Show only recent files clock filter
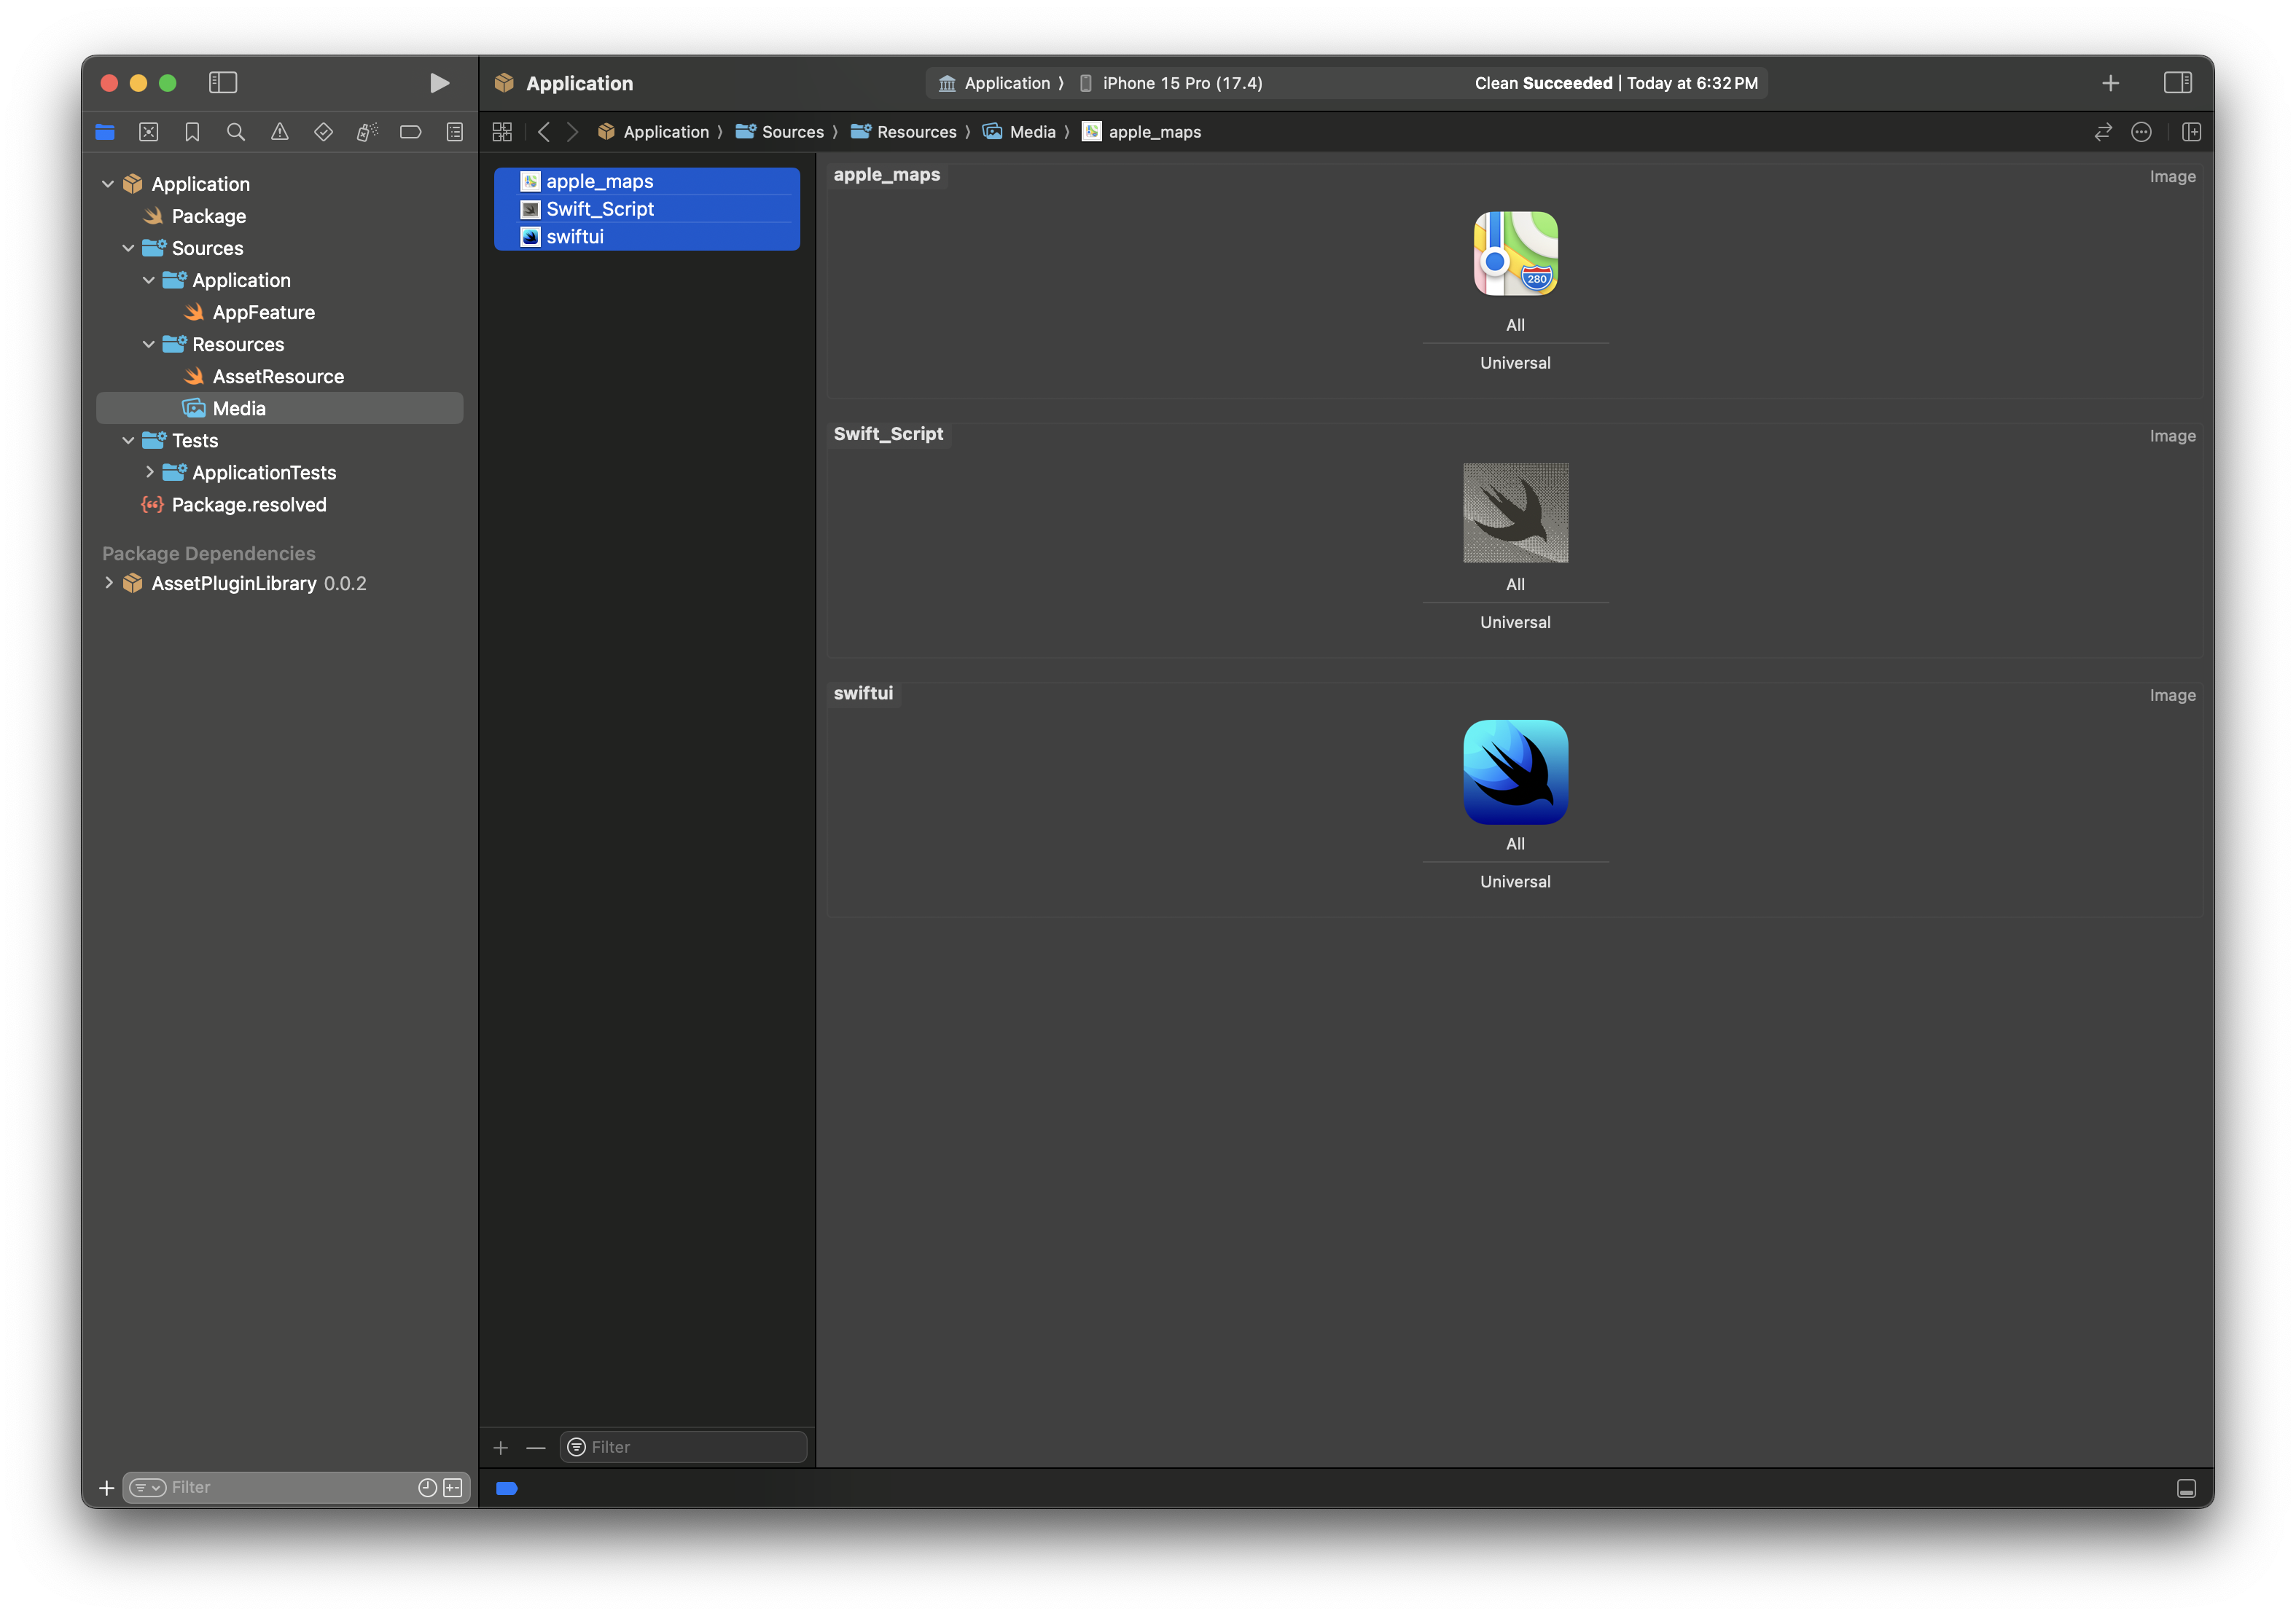 427,1488
